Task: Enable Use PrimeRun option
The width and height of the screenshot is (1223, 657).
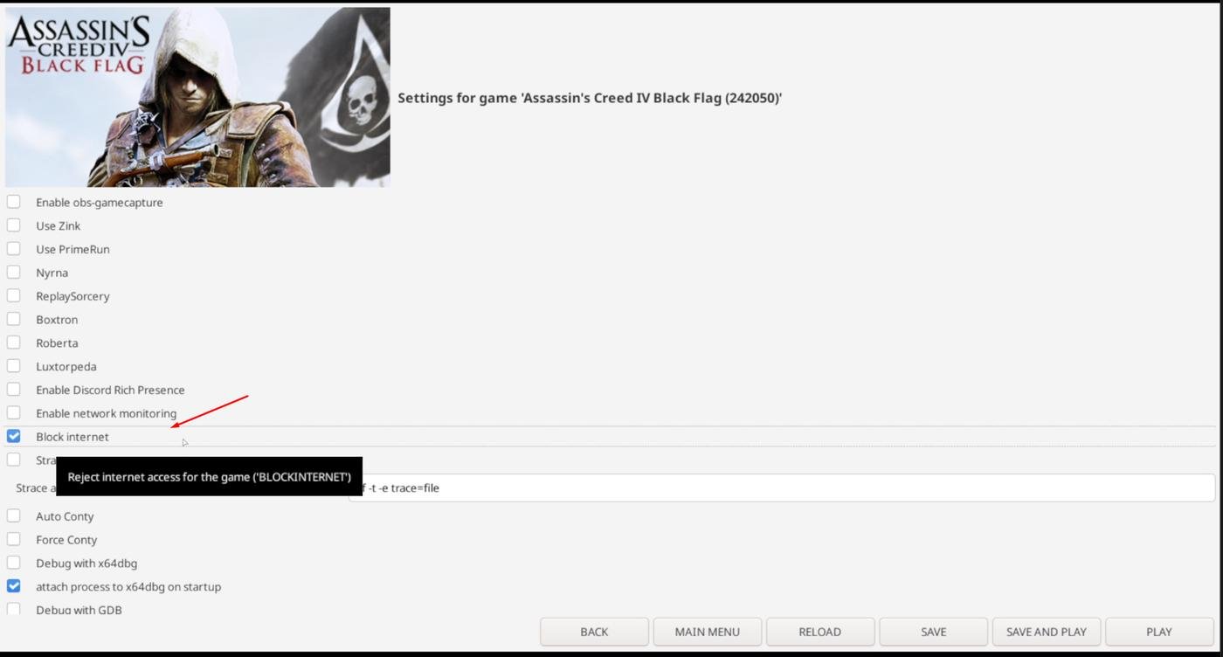Action: click(x=14, y=249)
